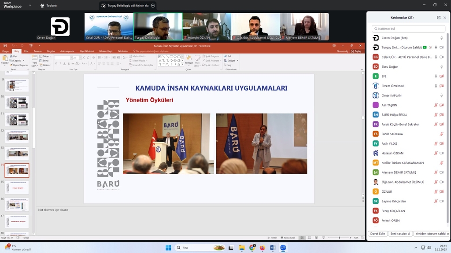Click the volume icon in the system tray
Viewport: 451px width, 253px height.
pos(428,248)
